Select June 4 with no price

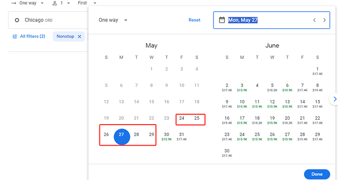(x=257, y=85)
